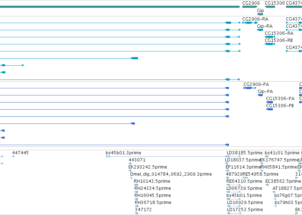This screenshot has height=215, width=302.
Task: Select the CG2909-RA transcript glyph
Action: tap(250, 23)
